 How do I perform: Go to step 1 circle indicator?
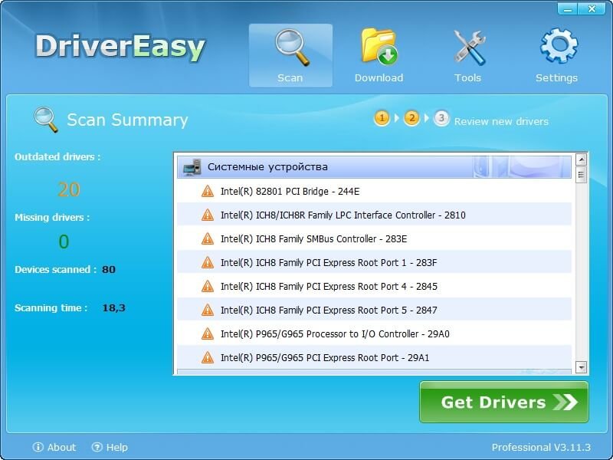pyautogui.click(x=382, y=118)
